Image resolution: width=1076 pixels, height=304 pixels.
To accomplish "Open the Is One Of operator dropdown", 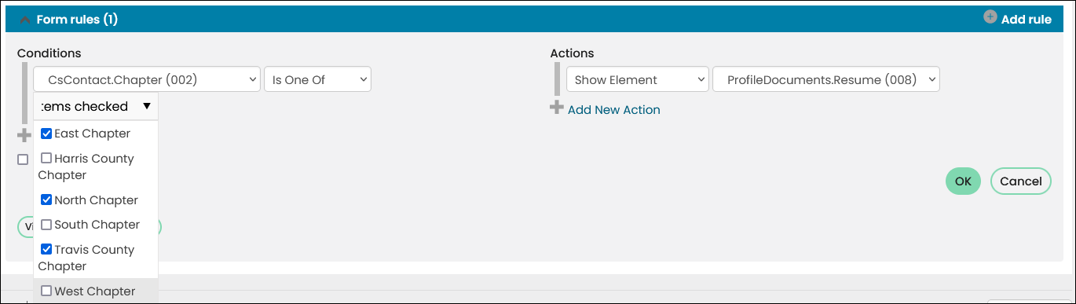I will pyautogui.click(x=318, y=79).
